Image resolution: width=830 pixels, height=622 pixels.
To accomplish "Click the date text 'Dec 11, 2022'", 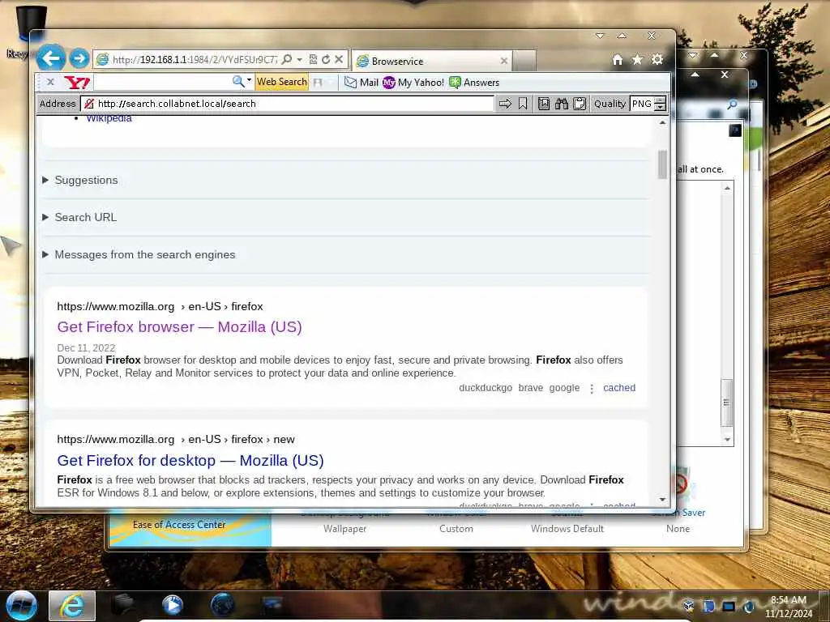I will coord(86,347).
